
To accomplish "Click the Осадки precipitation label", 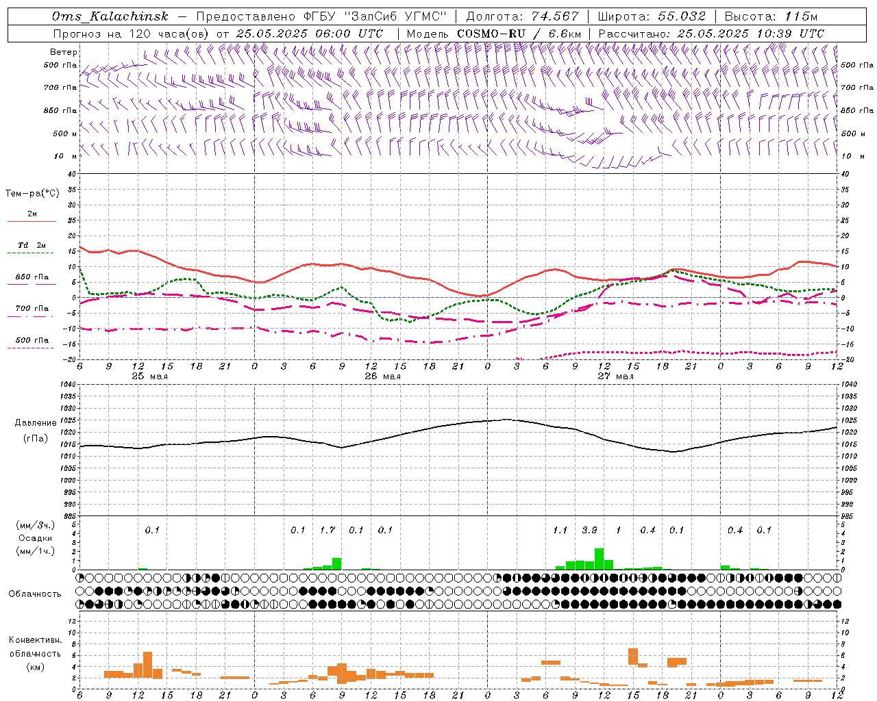I will 36,538.
